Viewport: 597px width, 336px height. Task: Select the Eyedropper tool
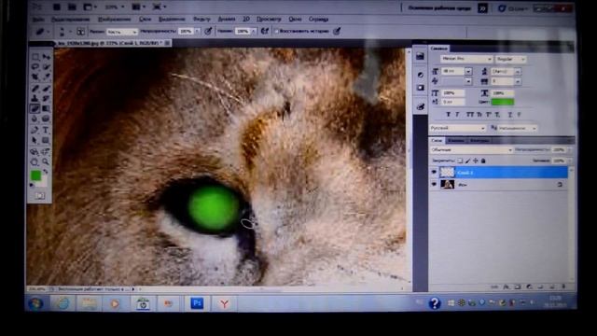(46, 77)
